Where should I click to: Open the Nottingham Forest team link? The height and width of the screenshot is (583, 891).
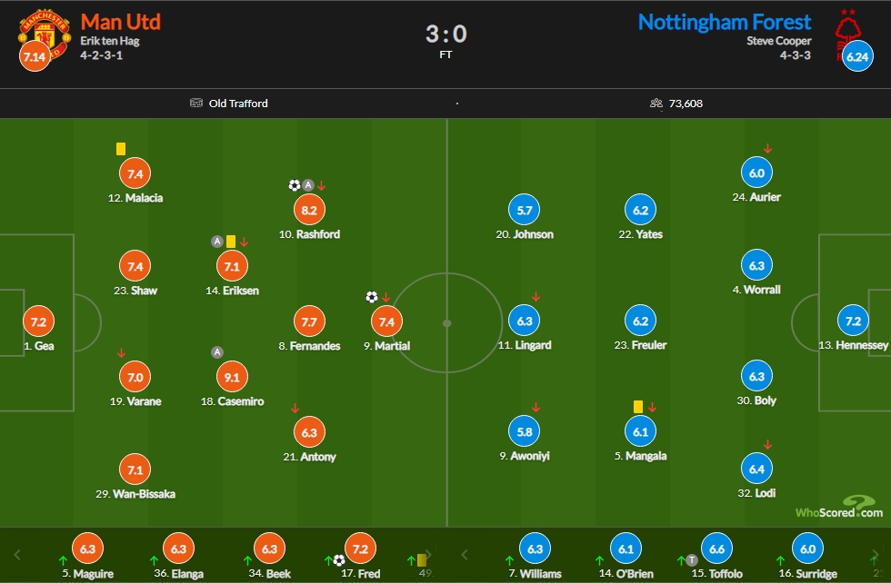pyautogui.click(x=725, y=22)
